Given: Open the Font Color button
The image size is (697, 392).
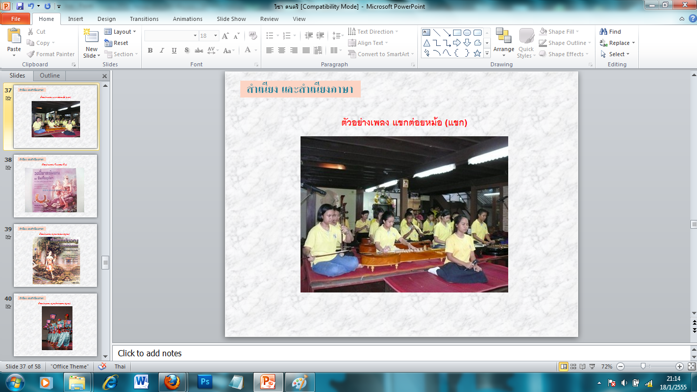Looking at the screenshot, I should point(248,51).
